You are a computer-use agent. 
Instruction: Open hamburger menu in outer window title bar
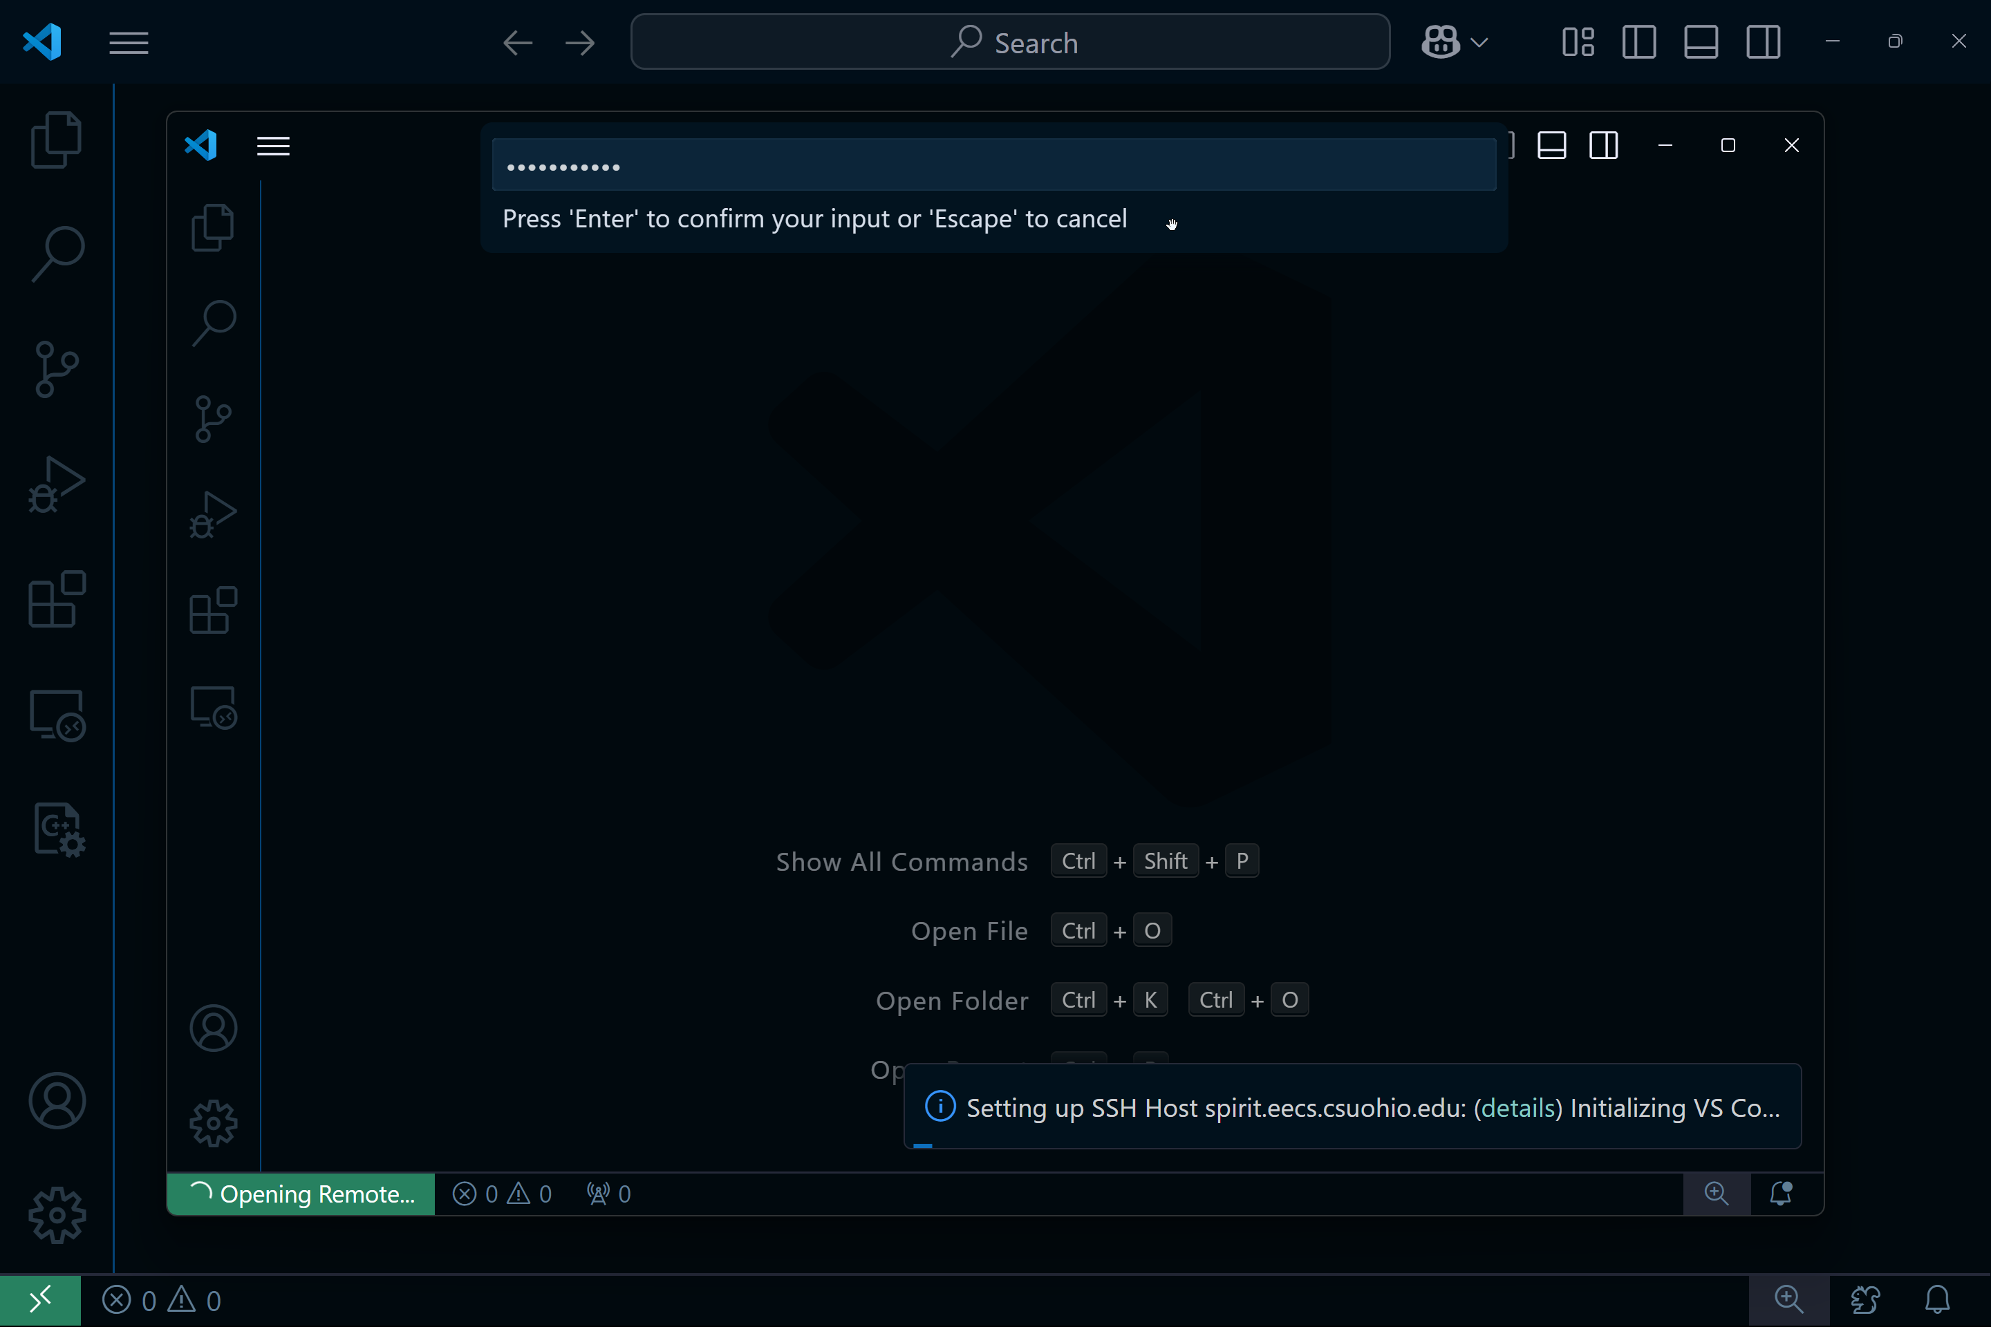(129, 42)
